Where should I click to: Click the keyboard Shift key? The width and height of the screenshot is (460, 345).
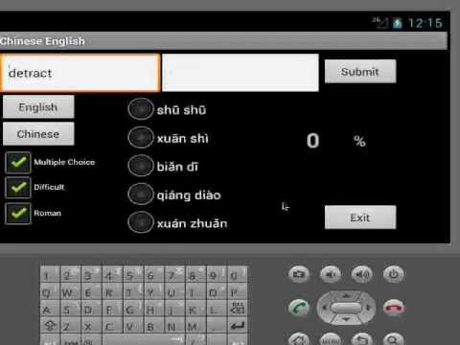50,326
